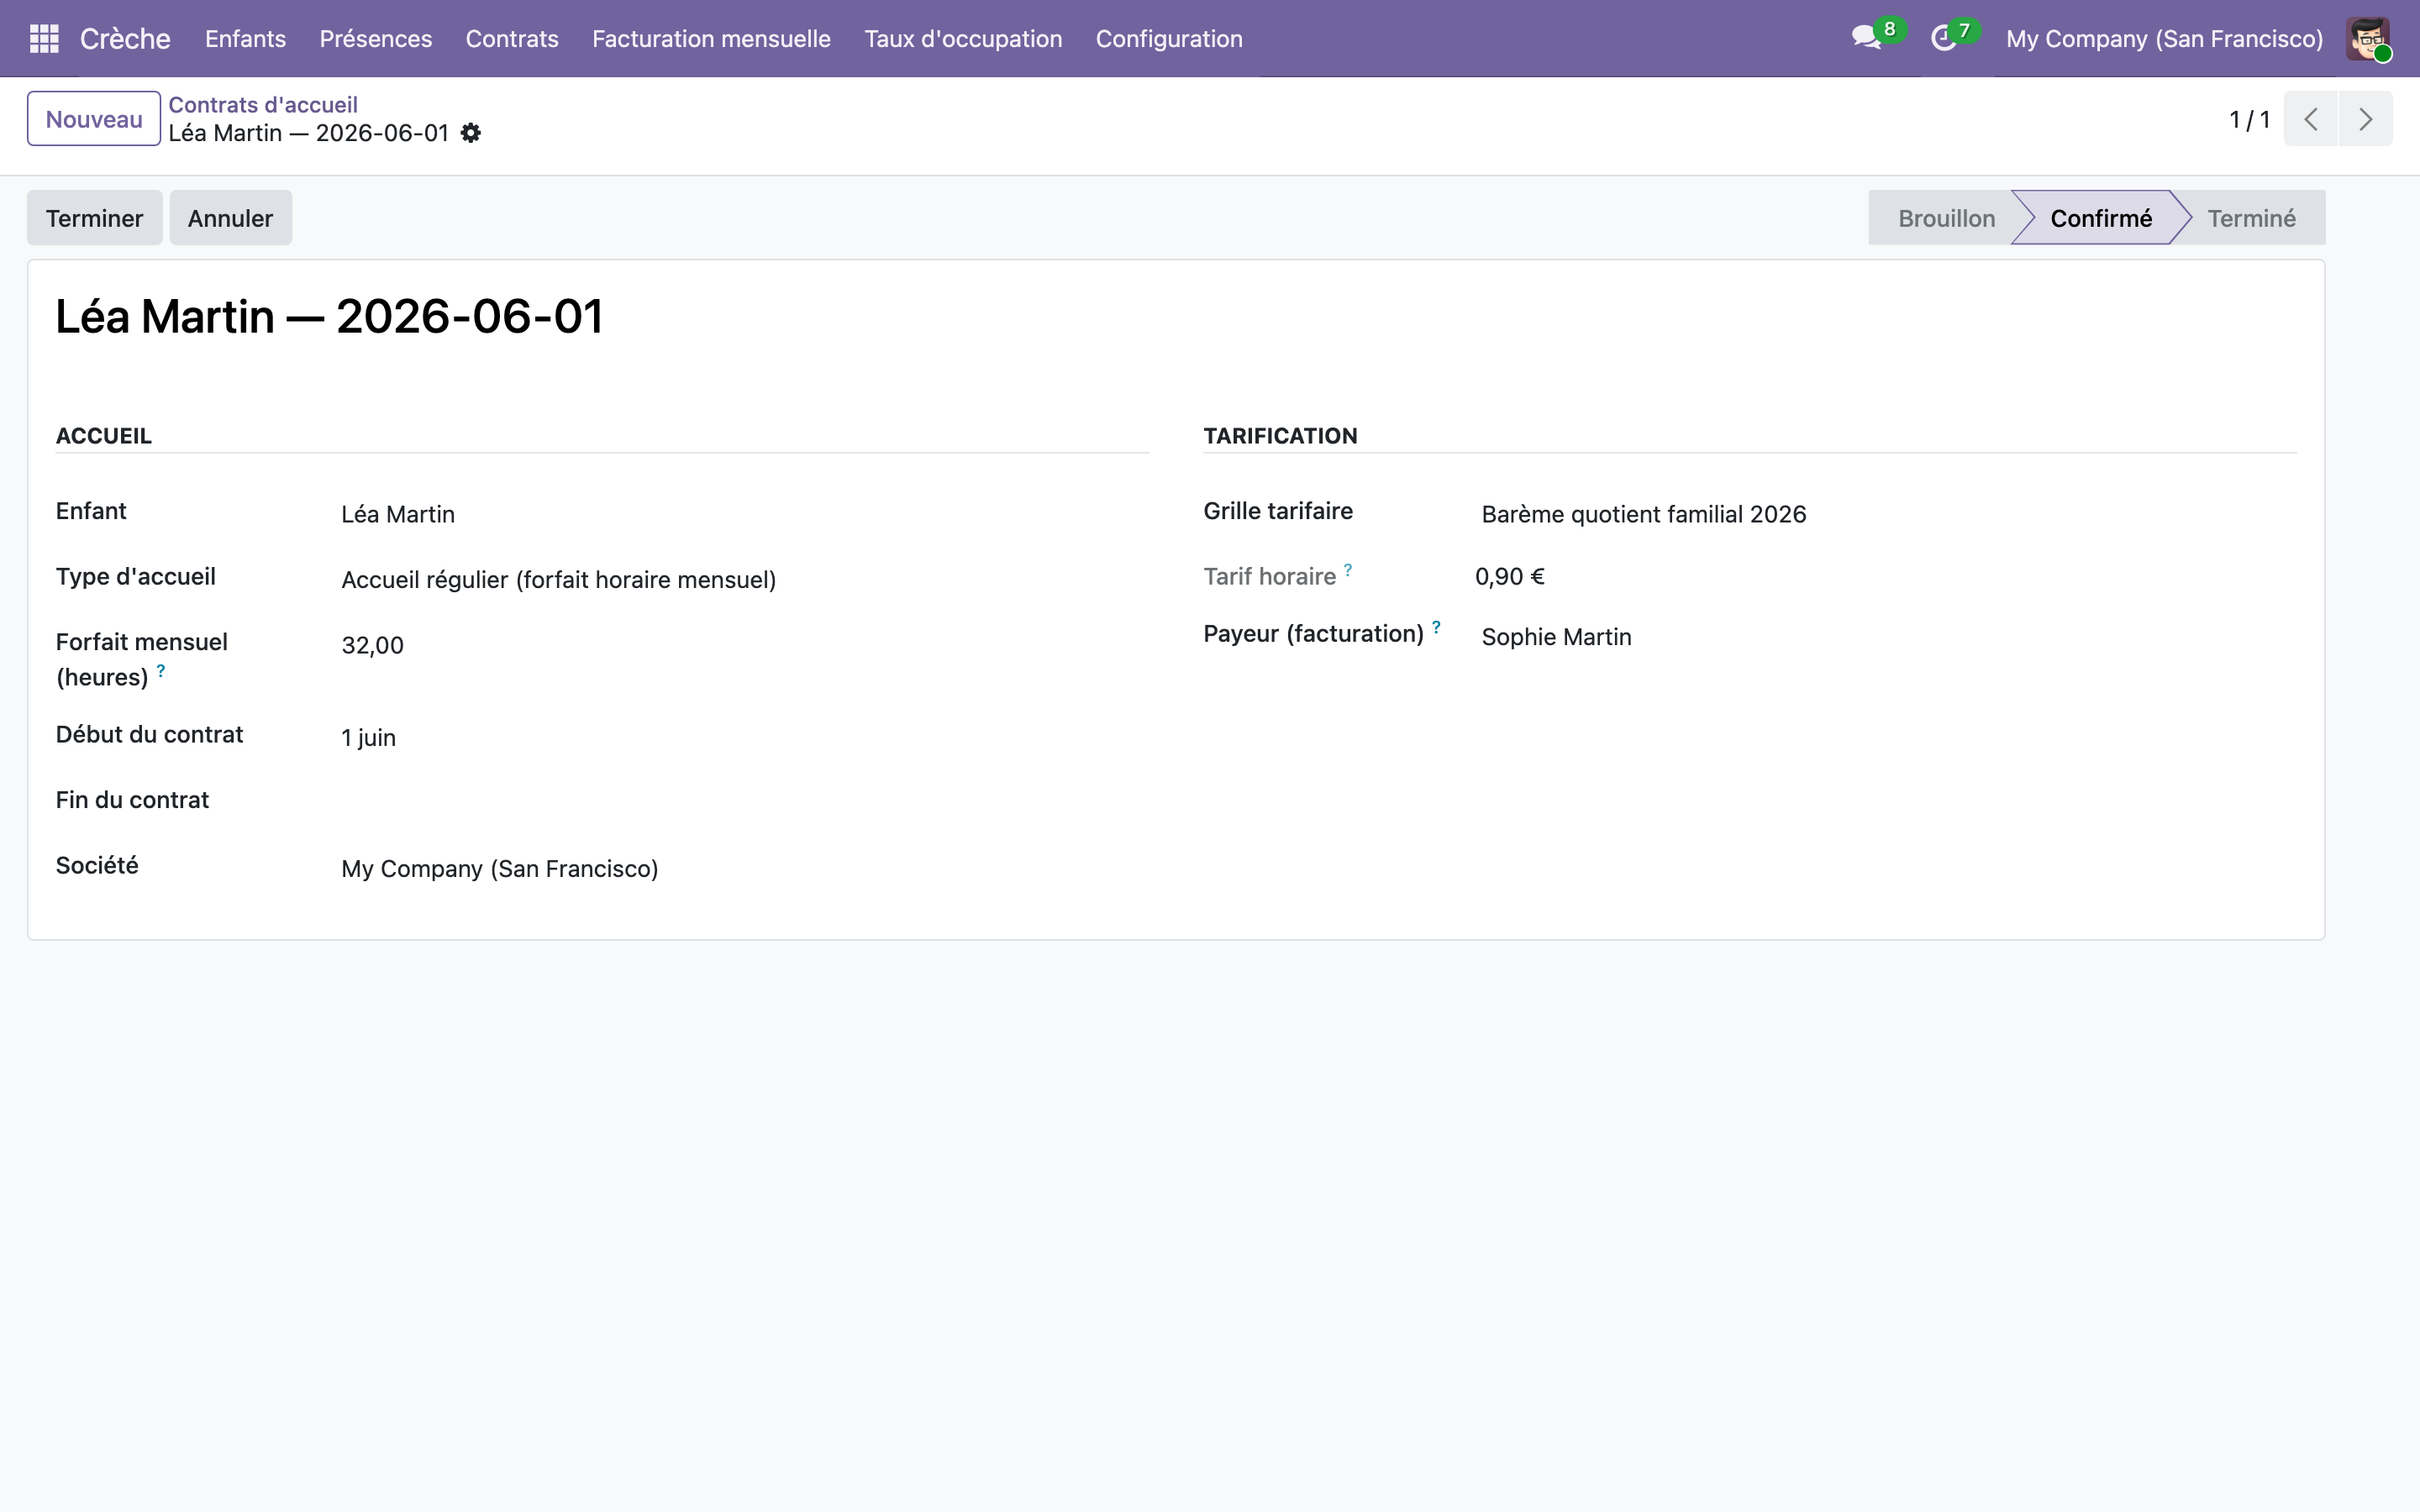Go to next record arrow
Screen dimensions: 2420x1512
(2365, 119)
